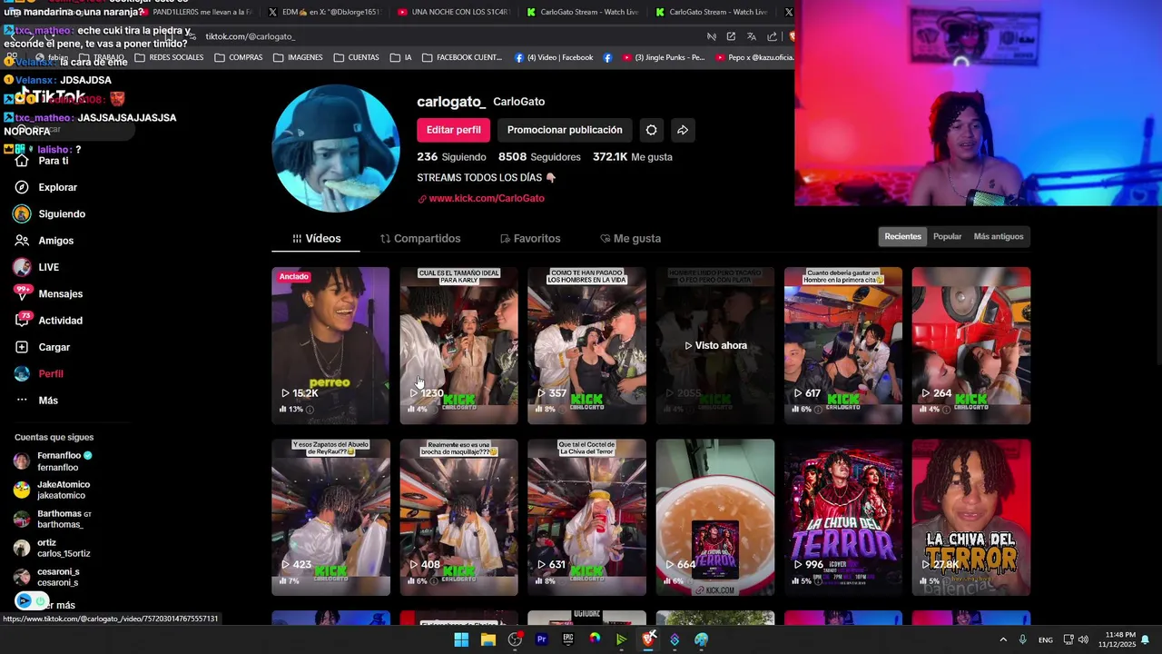The width and height of the screenshot is (1162, 654).
Task: Click the profile avatar picture
Action: (336, 149)
